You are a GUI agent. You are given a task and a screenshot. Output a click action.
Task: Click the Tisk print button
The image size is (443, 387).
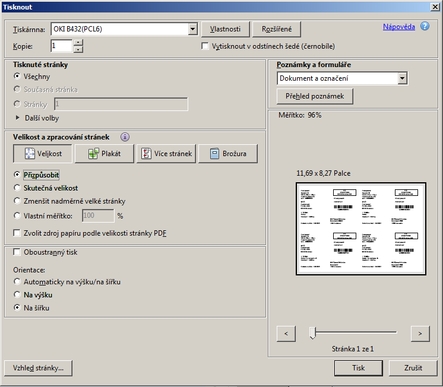point(358,368)
